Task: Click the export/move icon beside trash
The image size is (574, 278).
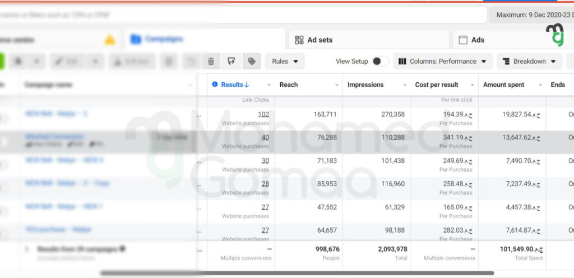Action: [x=231, y=62]
